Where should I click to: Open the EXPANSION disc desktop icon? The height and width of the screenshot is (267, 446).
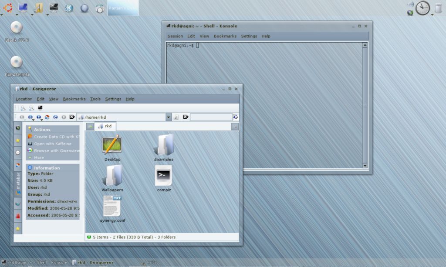click(x=17, y=67)
